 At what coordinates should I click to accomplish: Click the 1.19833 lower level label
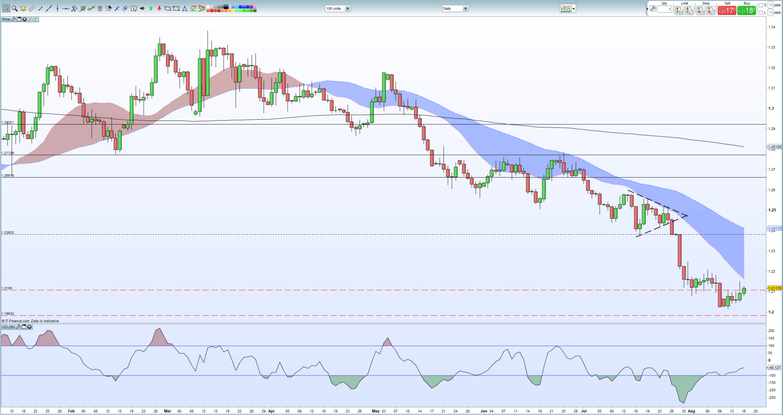click(8, 314)
